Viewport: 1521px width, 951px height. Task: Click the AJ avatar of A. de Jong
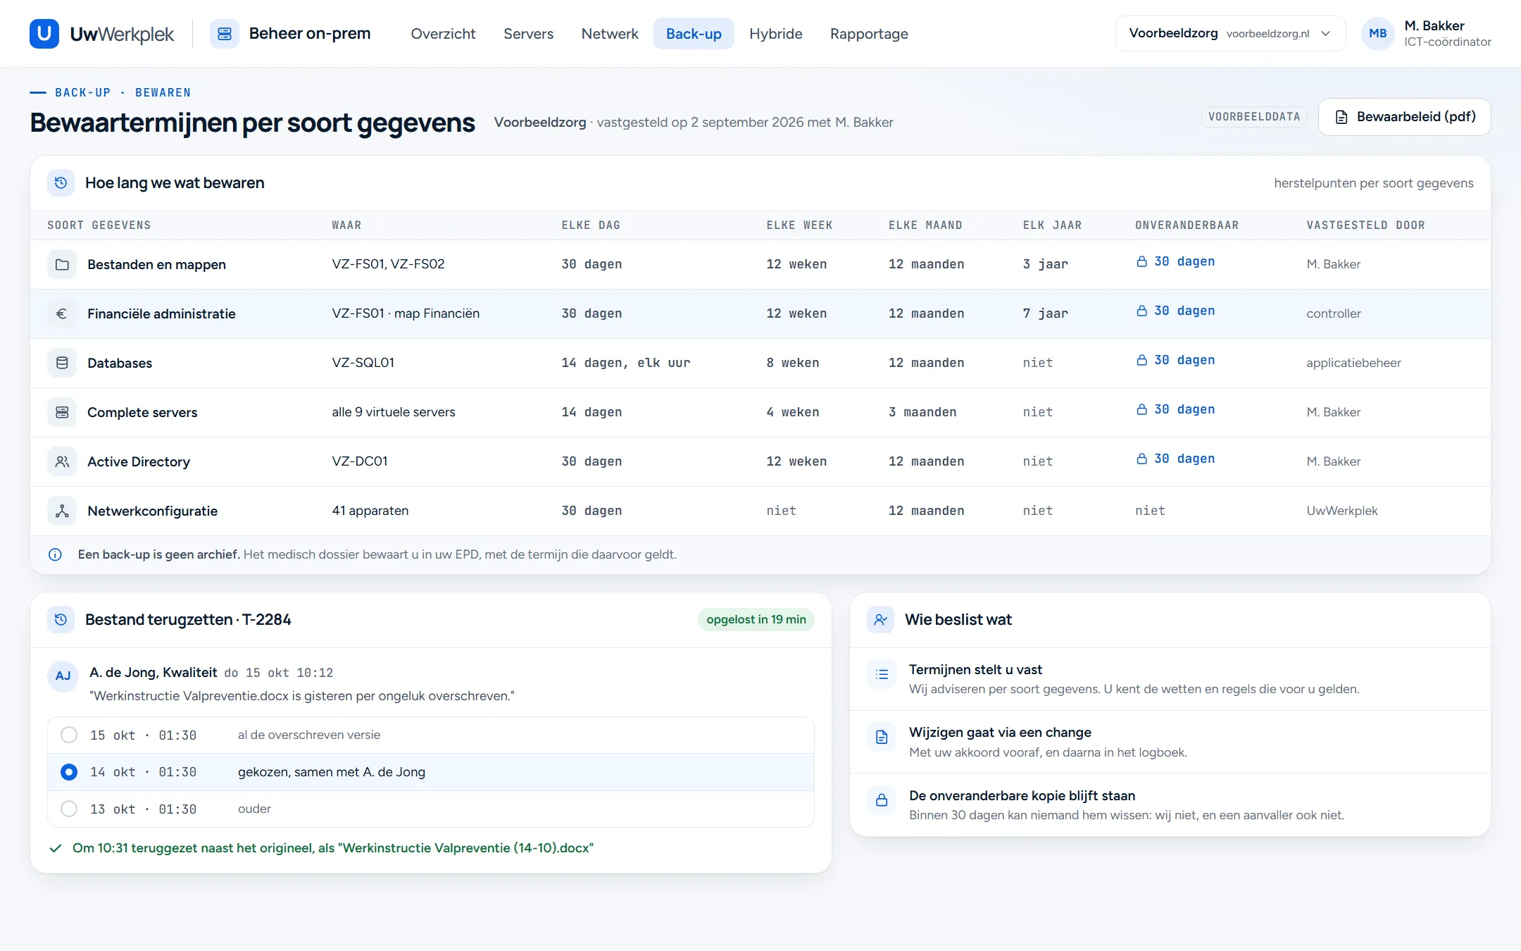point(63,676)
